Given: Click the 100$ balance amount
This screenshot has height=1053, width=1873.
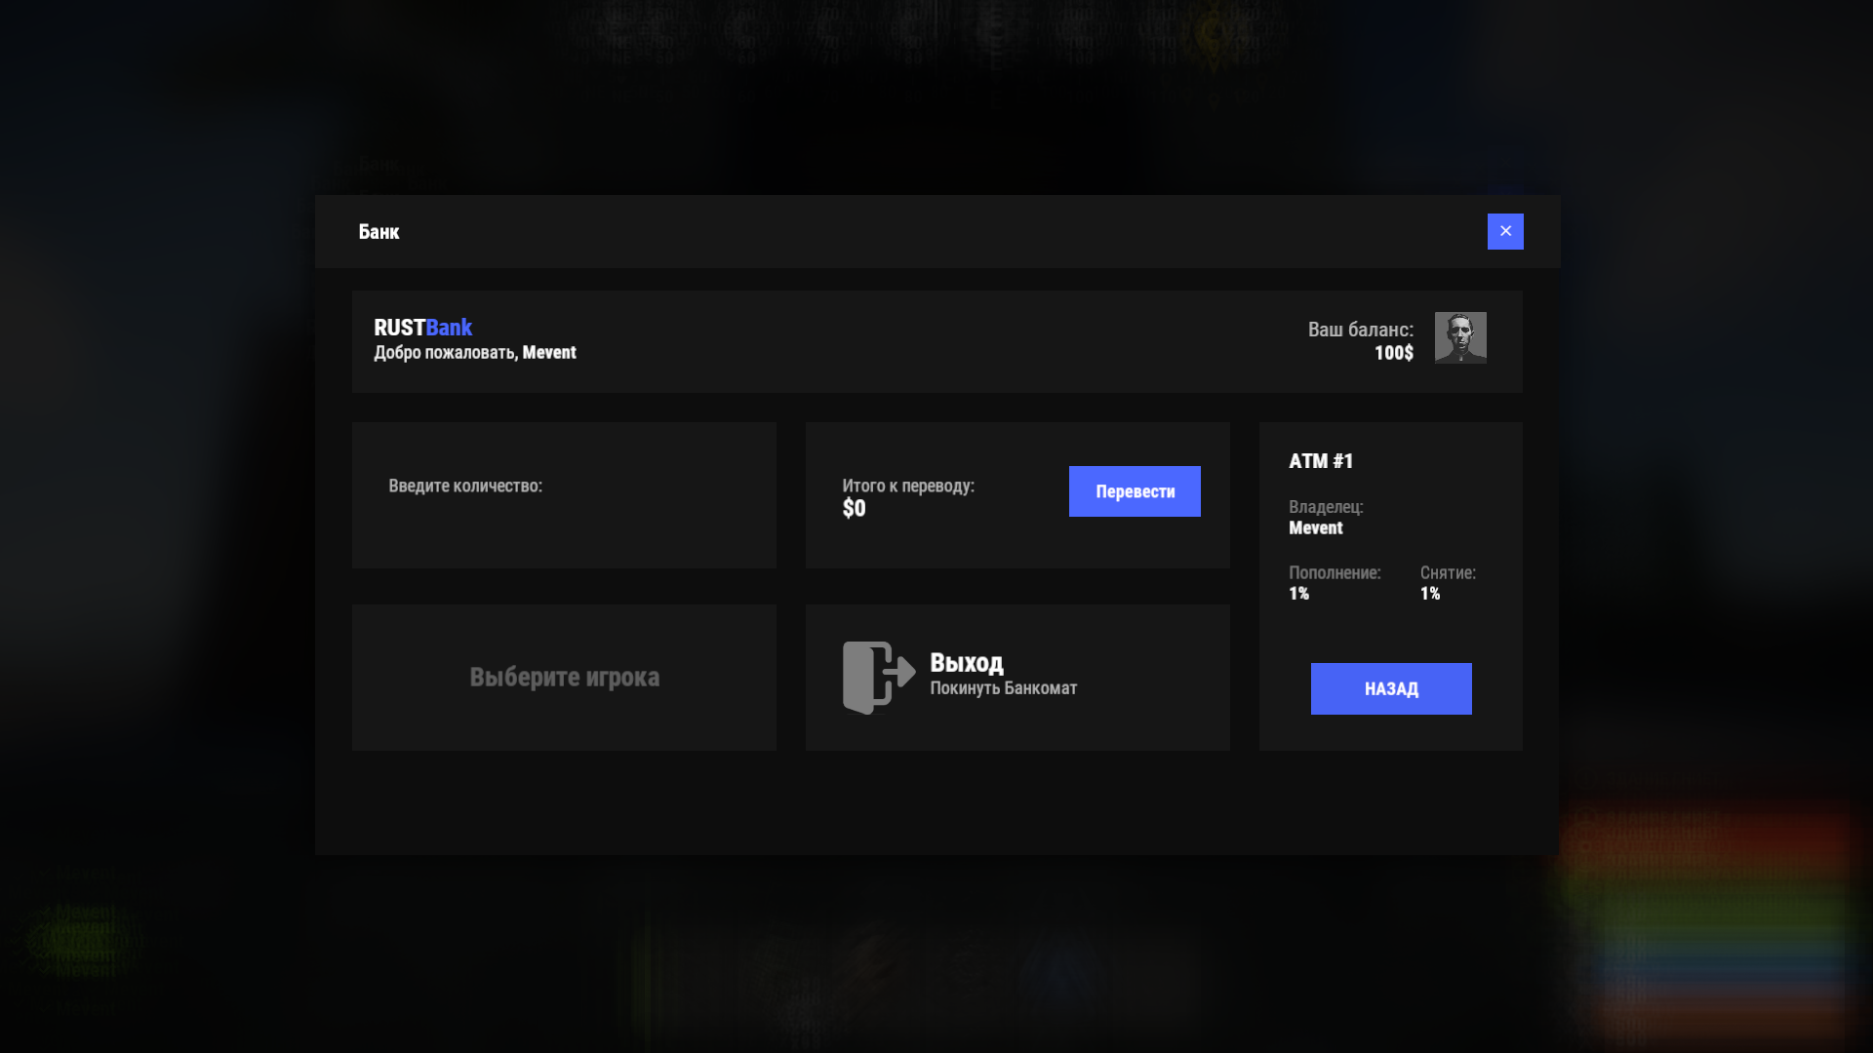Looking at the screenshot, I should point(1393,353).
